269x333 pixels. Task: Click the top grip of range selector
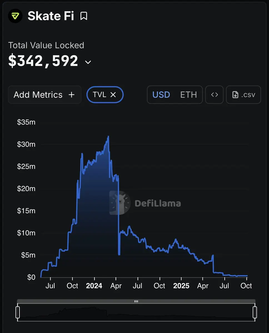136,301
